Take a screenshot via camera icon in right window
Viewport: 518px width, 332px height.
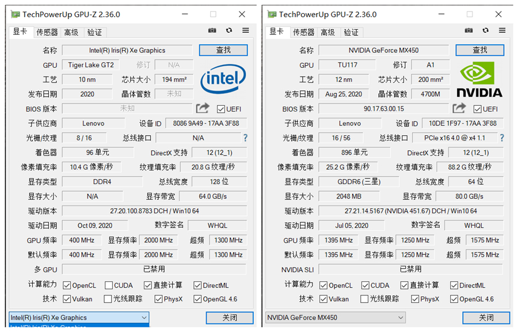pyautogui.click(x=469, y=30)
